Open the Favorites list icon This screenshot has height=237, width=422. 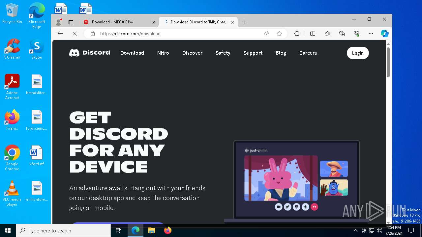[x=327, y=34]
